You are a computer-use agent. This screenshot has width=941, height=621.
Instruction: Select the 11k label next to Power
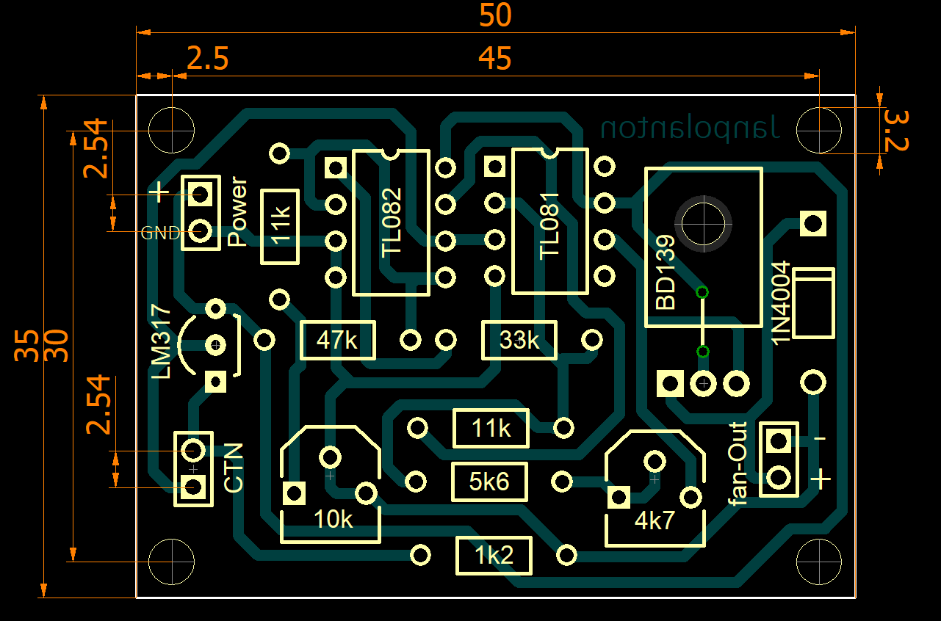(x=280, y=226)
